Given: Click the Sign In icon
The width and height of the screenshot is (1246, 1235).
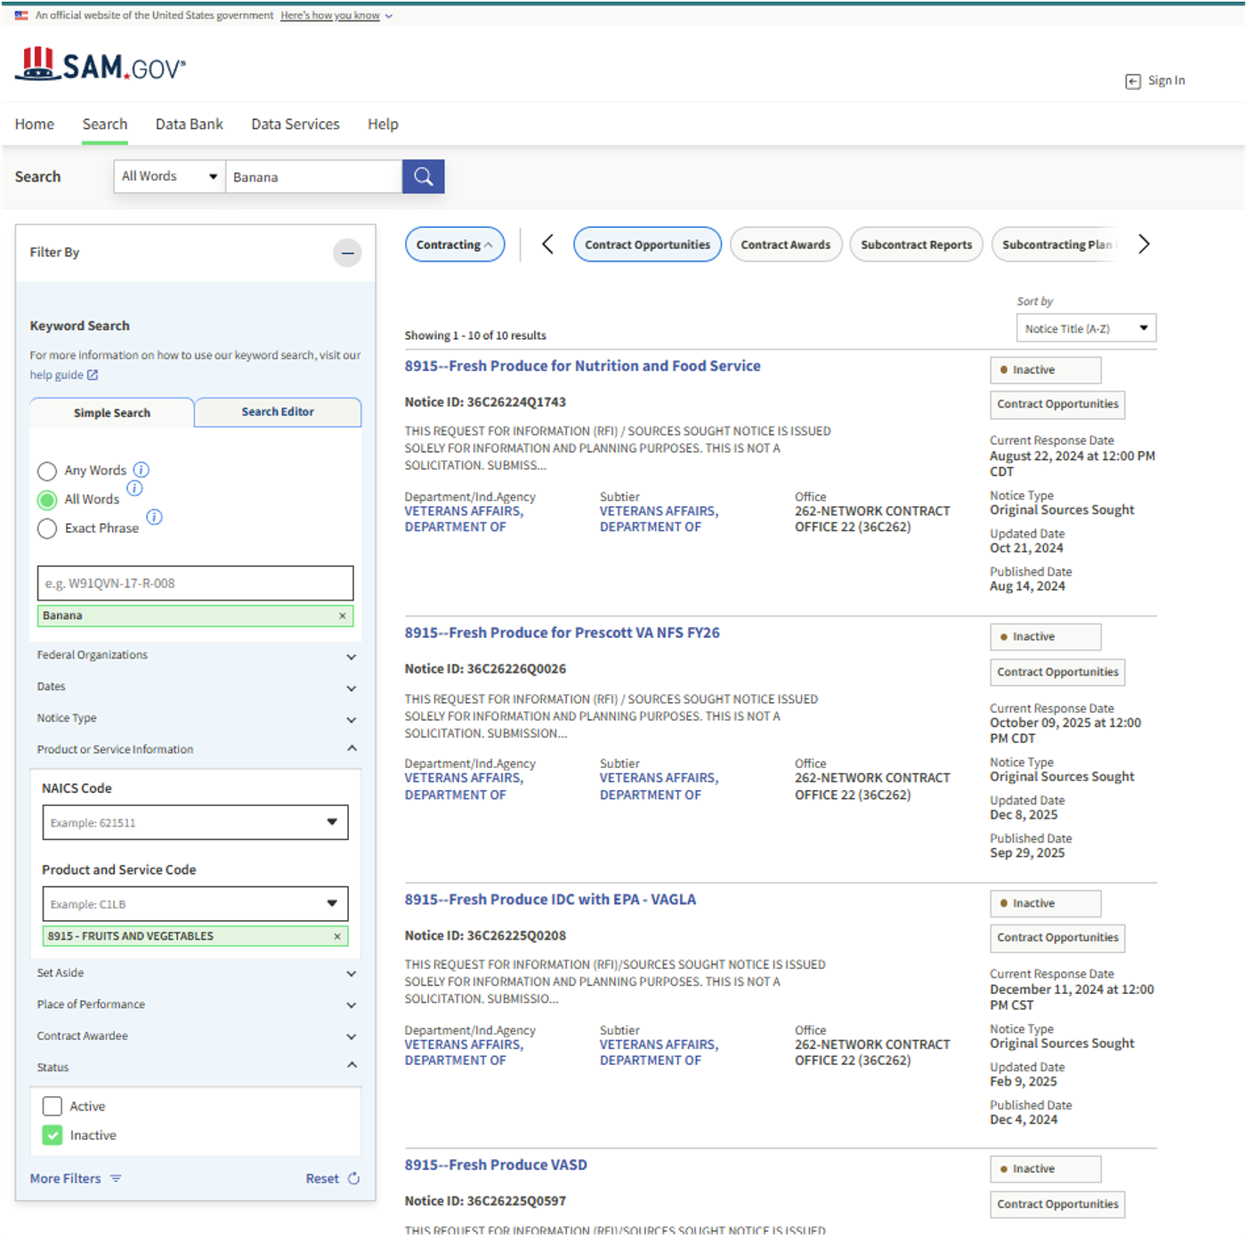Looking at the screenshot, I should pyautogui.click(x=1132, y=81).
